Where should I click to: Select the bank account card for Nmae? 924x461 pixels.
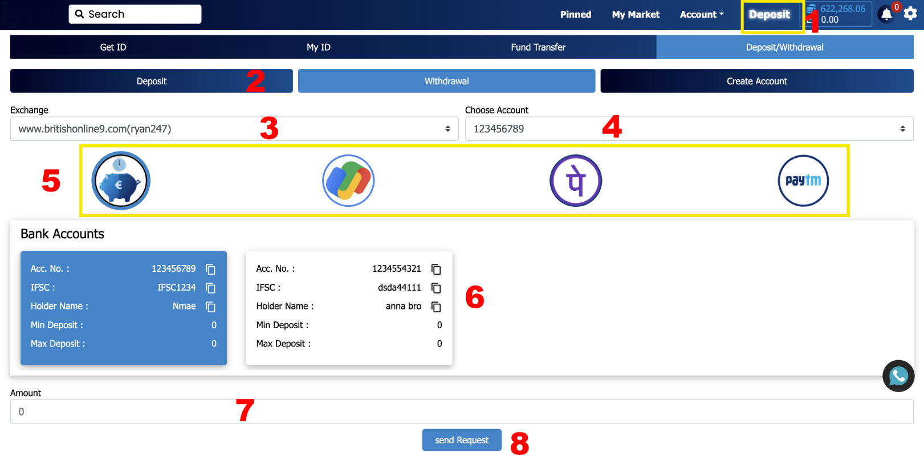[x=124, y=308]
